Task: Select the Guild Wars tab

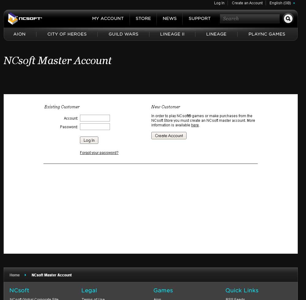Action: click(123, 34)
